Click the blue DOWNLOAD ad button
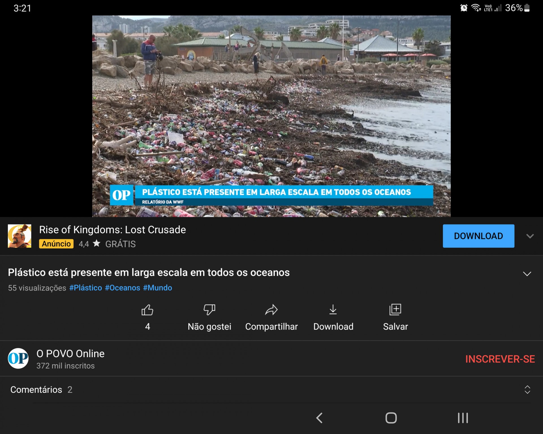This screenshot has width=543, height=434. [478, 236]
